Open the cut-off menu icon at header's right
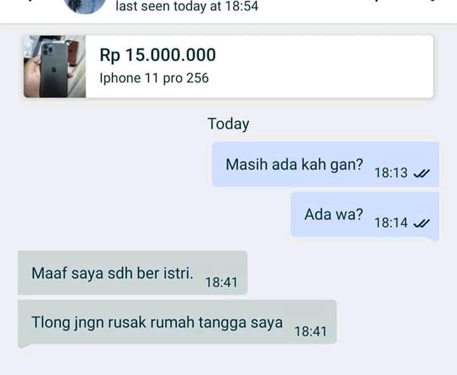 tap(432, 1)
